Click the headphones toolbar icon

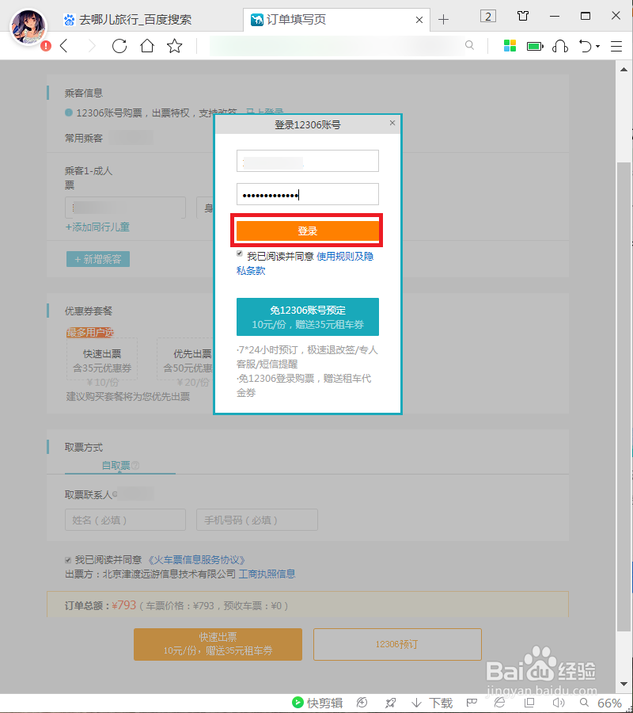point(560,46)
